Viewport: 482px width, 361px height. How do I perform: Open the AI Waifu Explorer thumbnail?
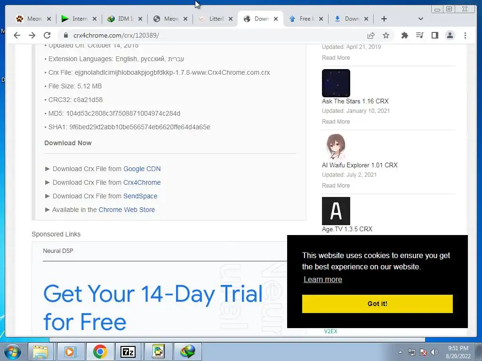[336, 147]
